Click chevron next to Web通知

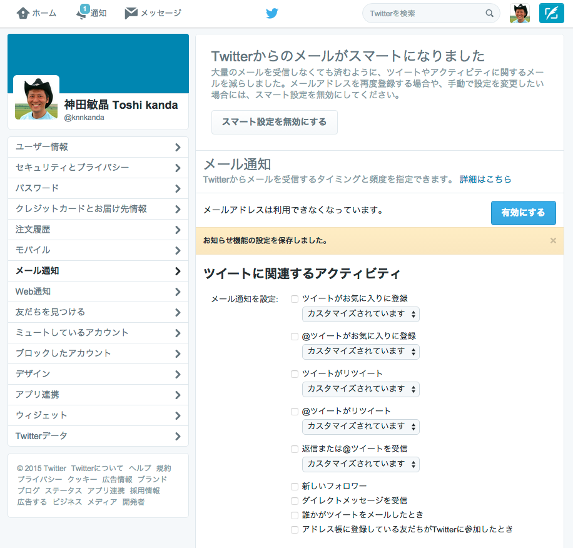click(x=178, y=292)
